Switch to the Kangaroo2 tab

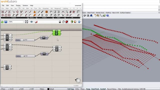click(x=58, y=8)
